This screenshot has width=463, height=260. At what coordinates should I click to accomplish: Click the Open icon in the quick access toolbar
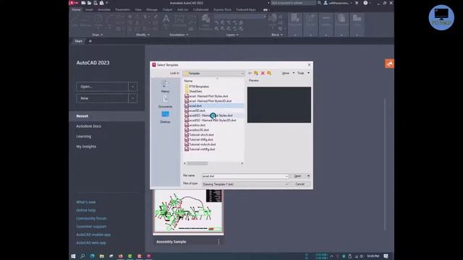(x=89, y=3)
